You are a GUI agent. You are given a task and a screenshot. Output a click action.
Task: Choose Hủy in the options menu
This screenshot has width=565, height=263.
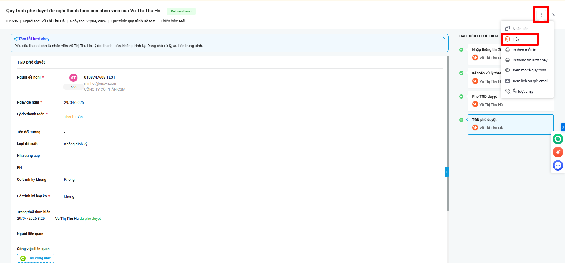527,39
